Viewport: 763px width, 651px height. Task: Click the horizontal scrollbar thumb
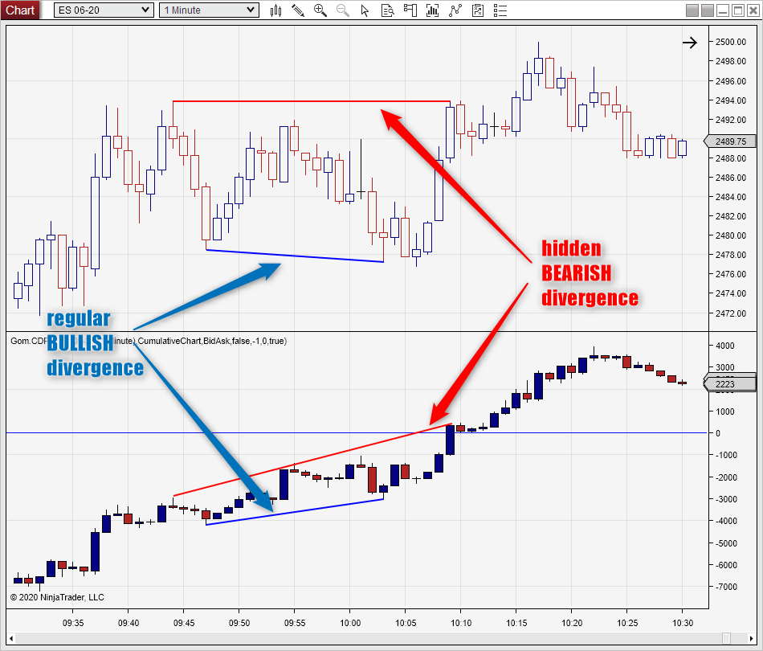(727, 638)
